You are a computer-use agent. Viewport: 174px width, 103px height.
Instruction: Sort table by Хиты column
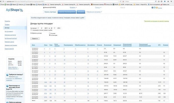pos(46,45)
